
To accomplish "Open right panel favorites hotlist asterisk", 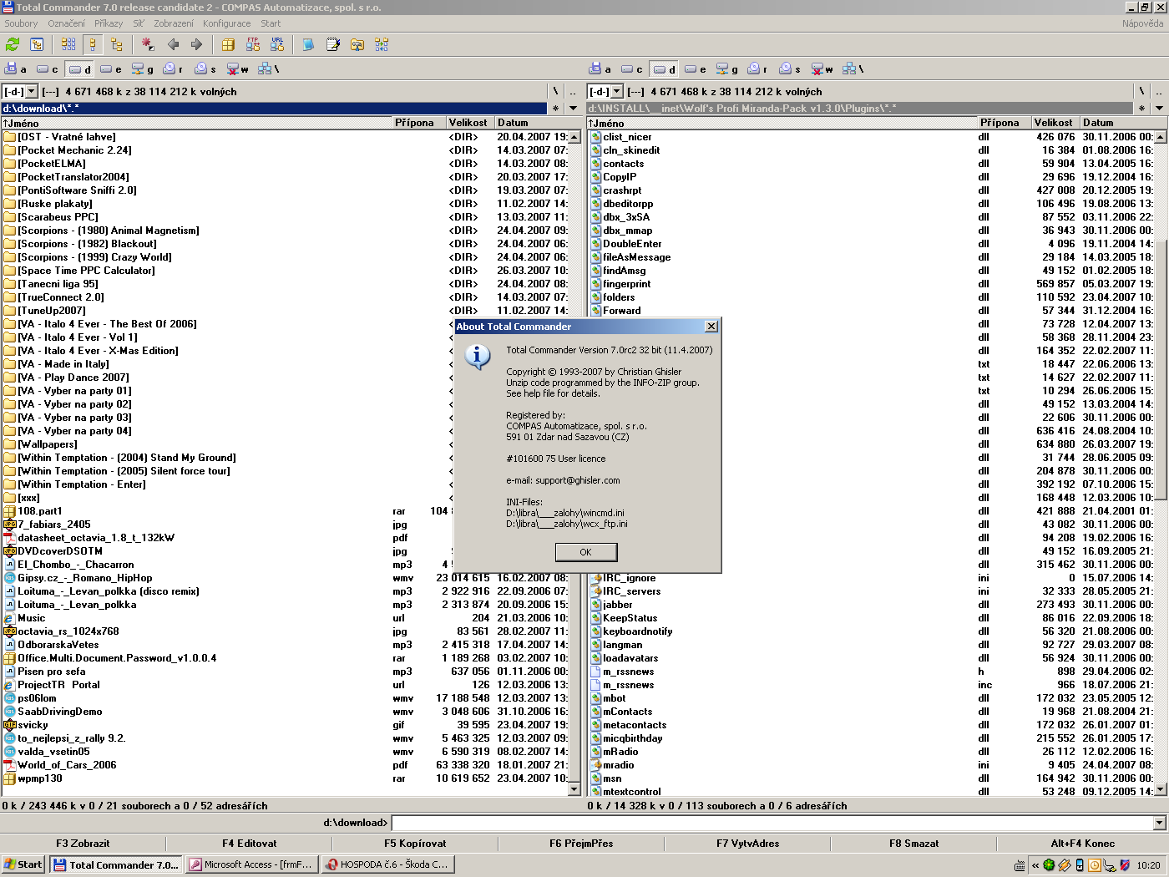I will [1141, 108].
